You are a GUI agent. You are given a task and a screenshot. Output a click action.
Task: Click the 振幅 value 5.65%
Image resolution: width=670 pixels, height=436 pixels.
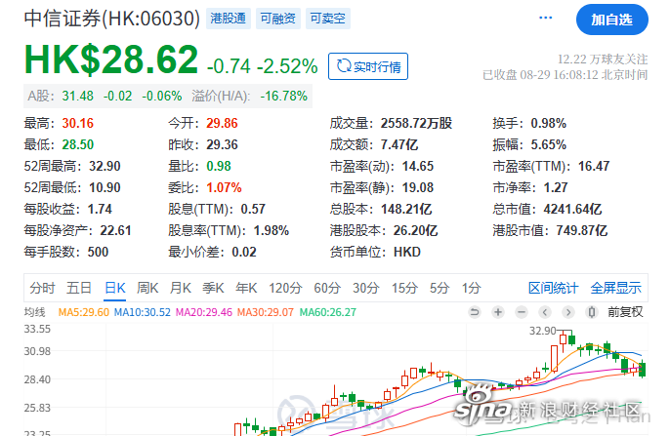pyautogui.click(x=548, y=144)
